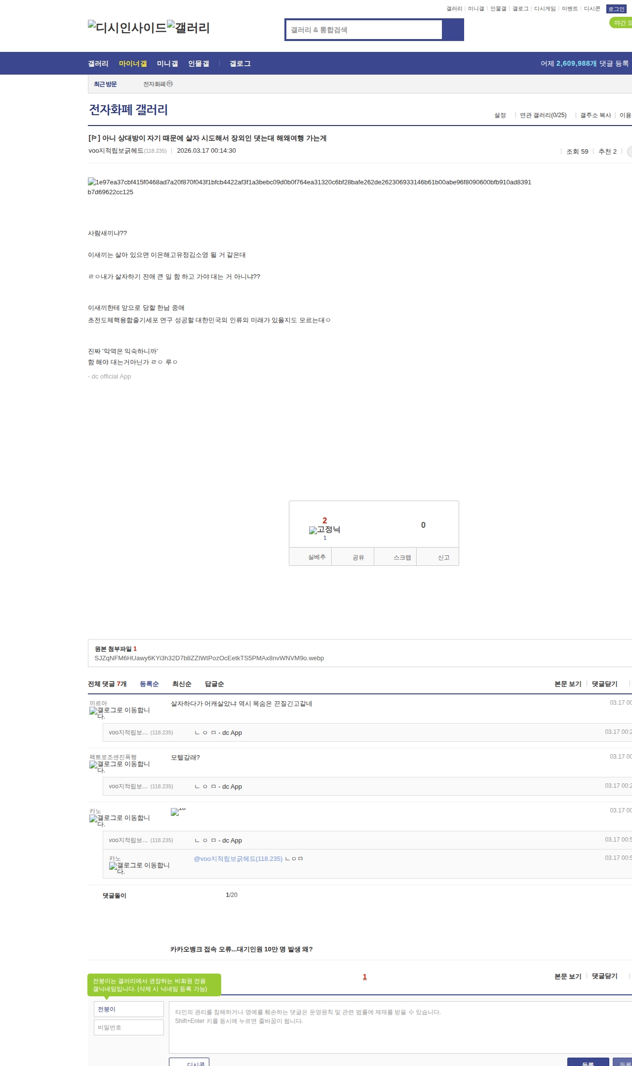Screen dimensions: 632x1066
Task: Open gallog icon under 카노's first comment
Action: (x=119, y=820)
